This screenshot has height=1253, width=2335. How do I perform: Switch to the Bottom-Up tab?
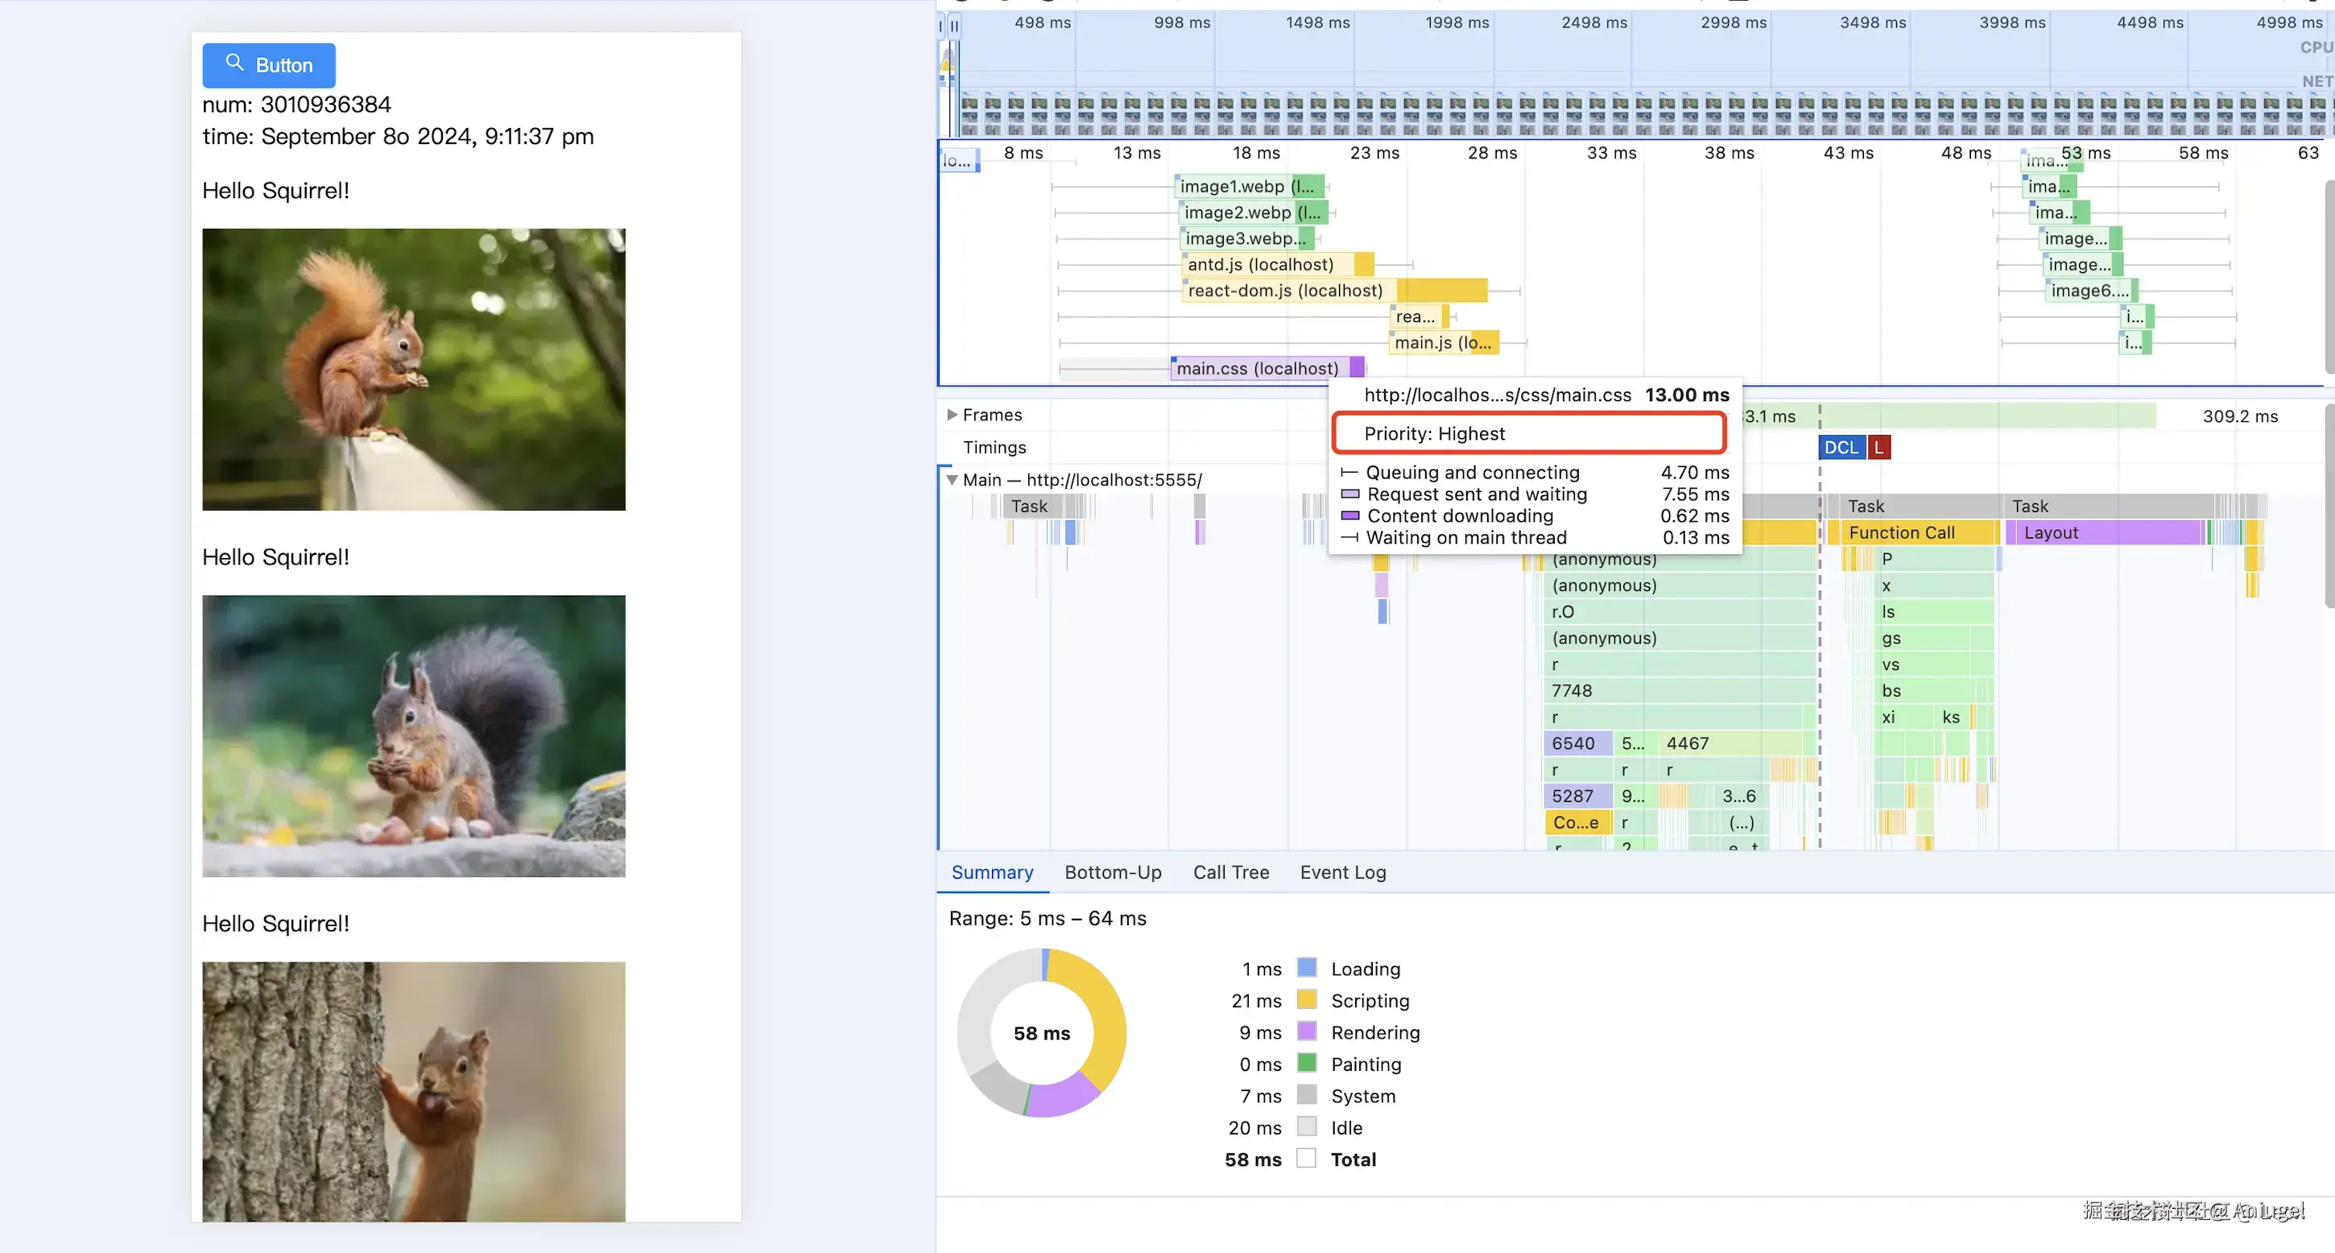click(1112, 872)
